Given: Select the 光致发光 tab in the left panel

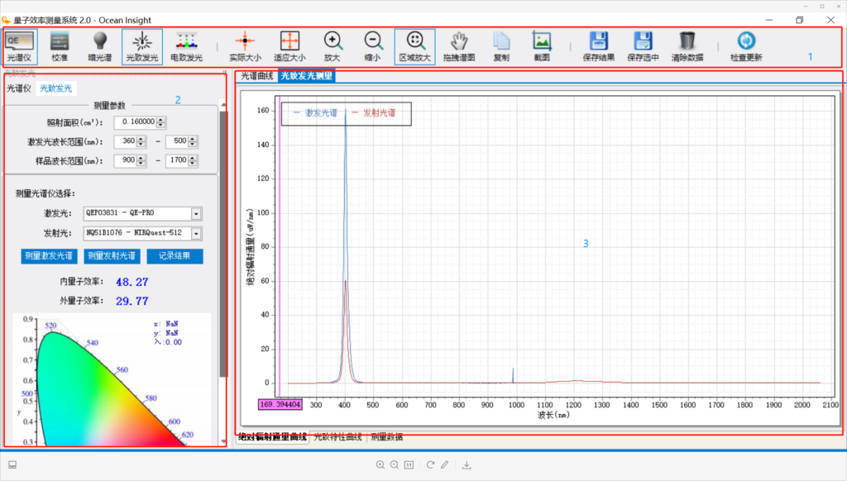Looking at the screenshot, I should pyautogui.click(x=55, y=88).
